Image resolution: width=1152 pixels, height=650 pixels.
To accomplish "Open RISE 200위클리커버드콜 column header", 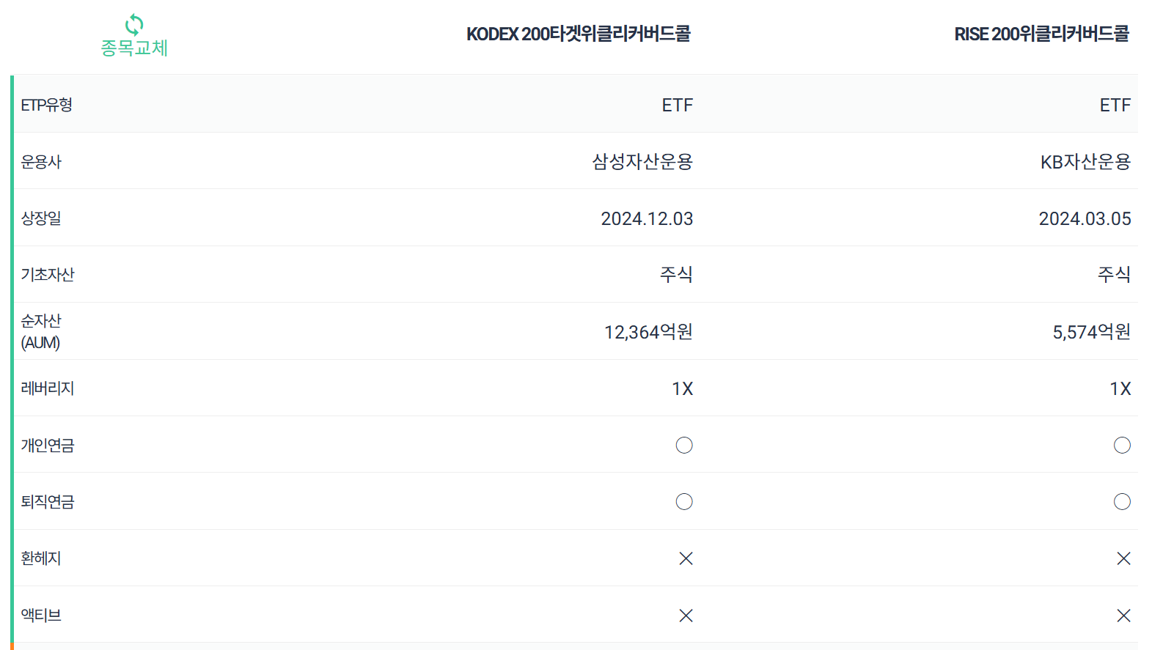I will point(1041,34).
